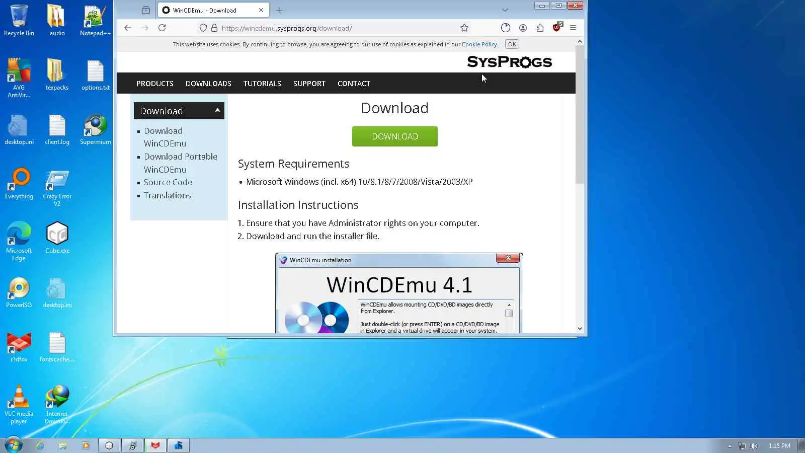805x453 pixels.
Task: Select the r3dfox desktop shortcut
Action: 19,347
